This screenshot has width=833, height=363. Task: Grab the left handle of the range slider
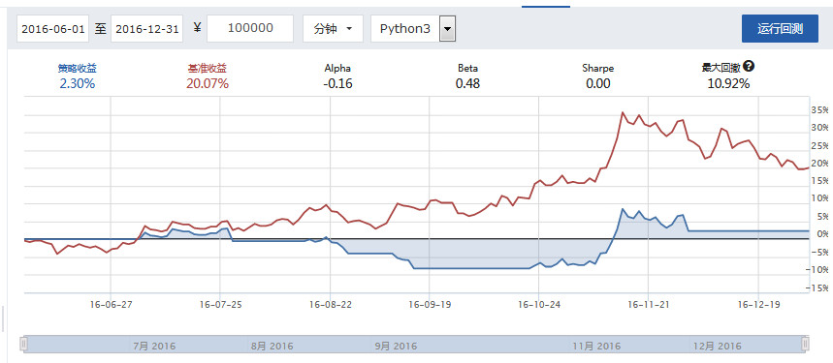(x=23, y=344)
